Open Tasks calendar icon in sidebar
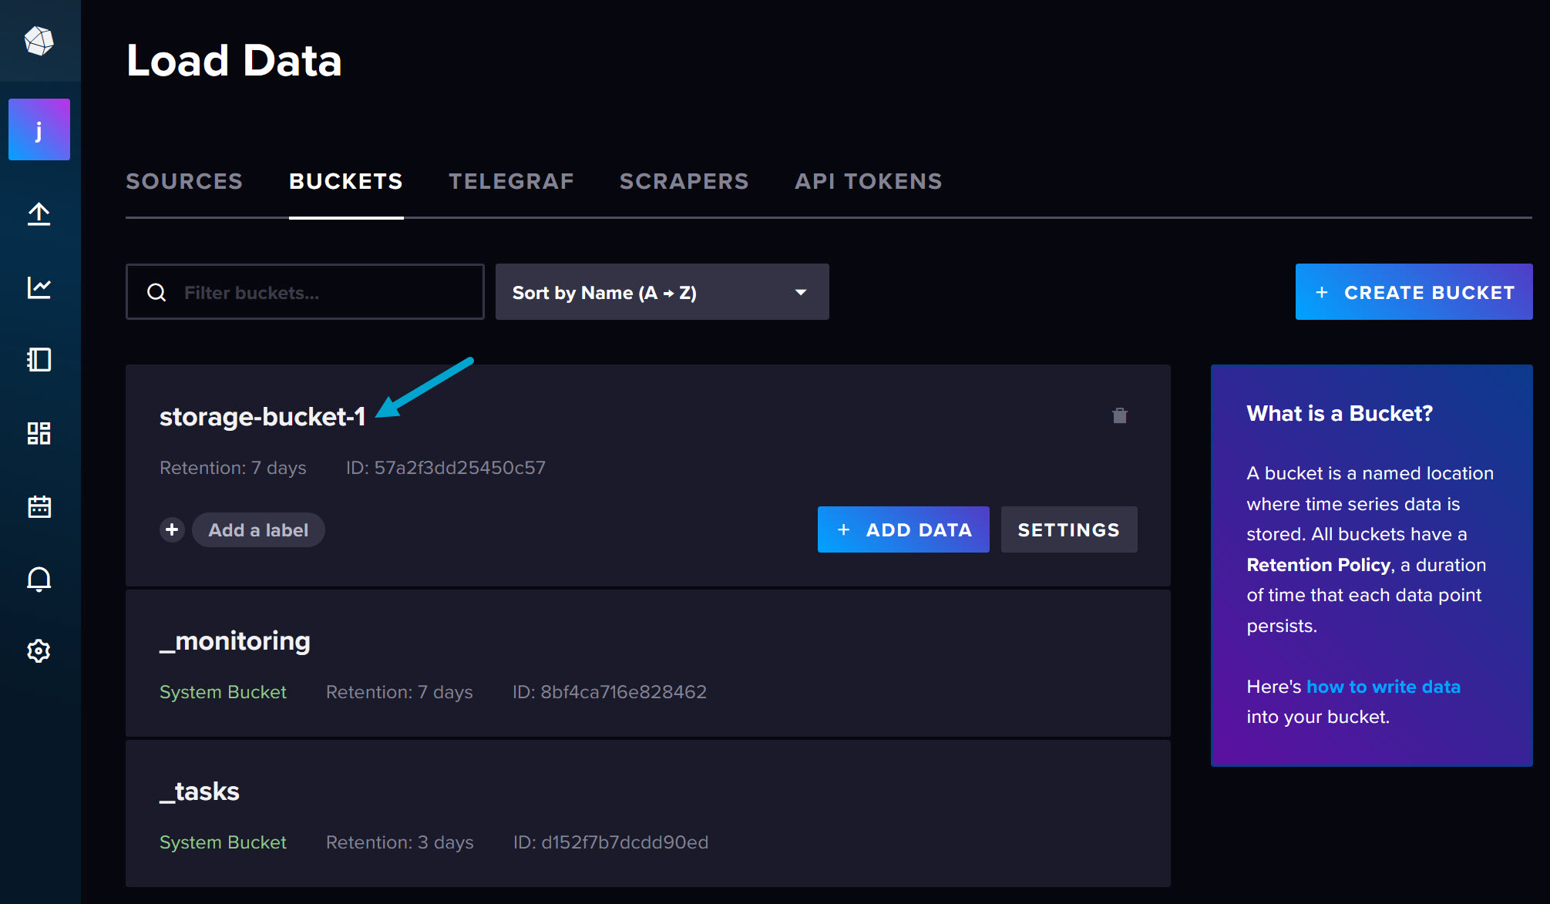 tap(39, 506)
